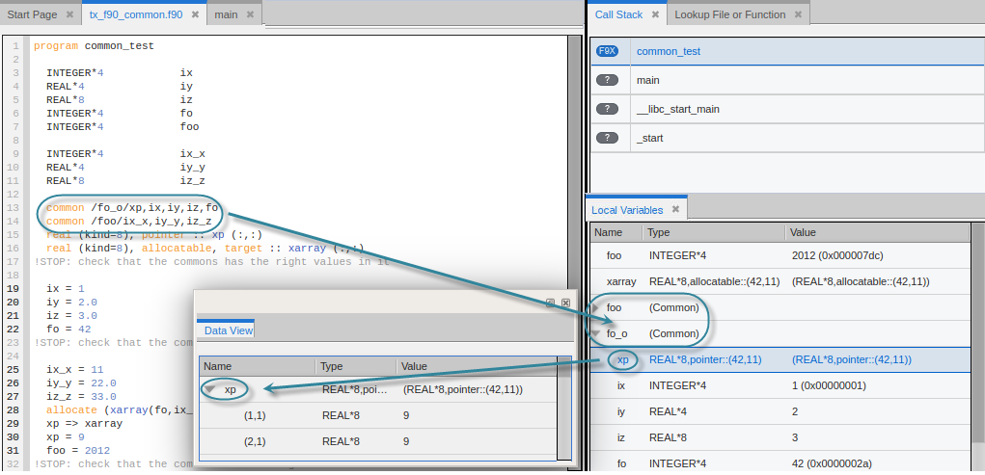Click the question mark badge beside _start
Screen dimensions: 985x475
(607, 138)
